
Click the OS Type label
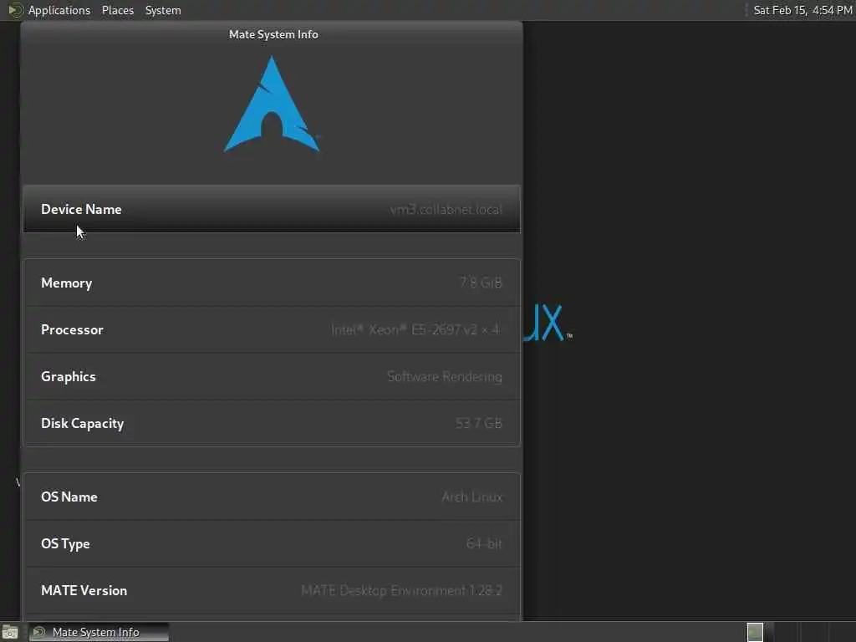(x=65, y=543)
